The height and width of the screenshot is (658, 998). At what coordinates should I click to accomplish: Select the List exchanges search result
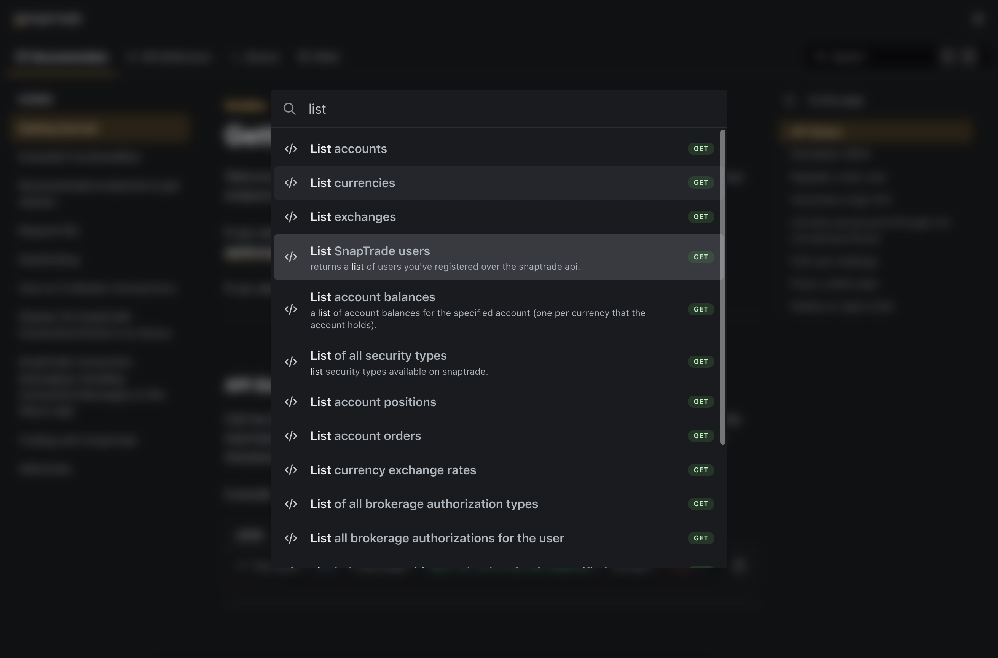(x=499, y=217)
